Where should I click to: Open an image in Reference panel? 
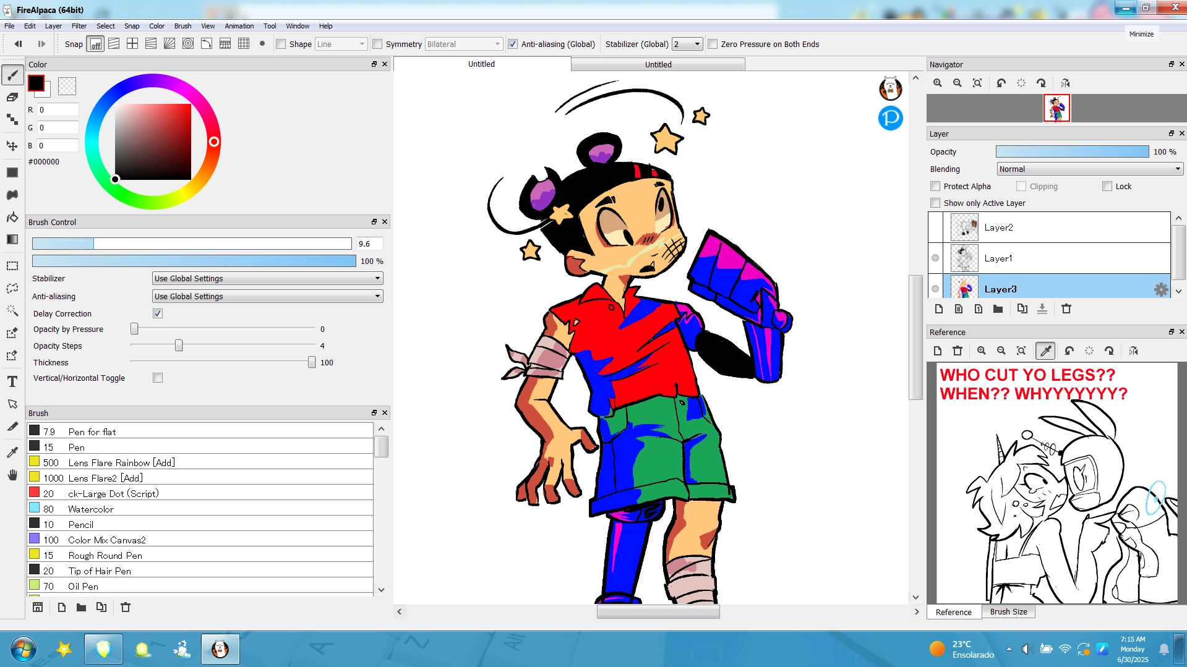click(x=938, y=351)
